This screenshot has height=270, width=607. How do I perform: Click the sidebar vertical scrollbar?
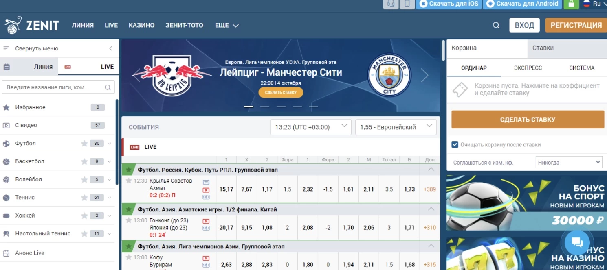(x=117, y=142)
